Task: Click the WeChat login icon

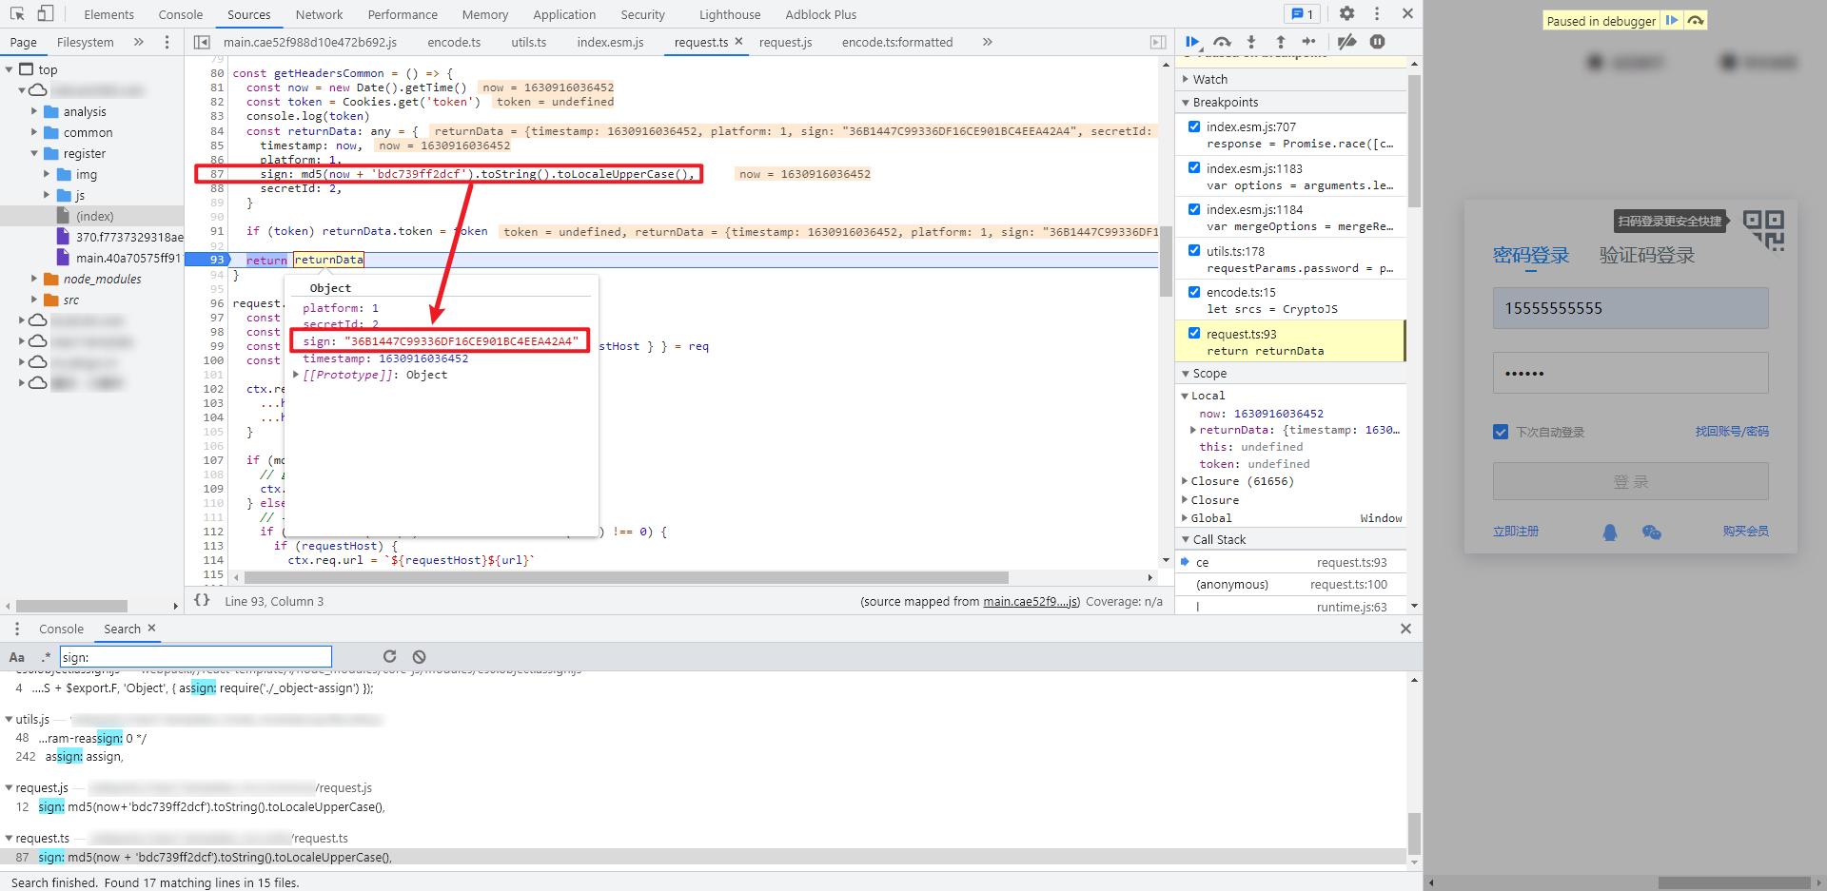Action: coord(1652,533)
